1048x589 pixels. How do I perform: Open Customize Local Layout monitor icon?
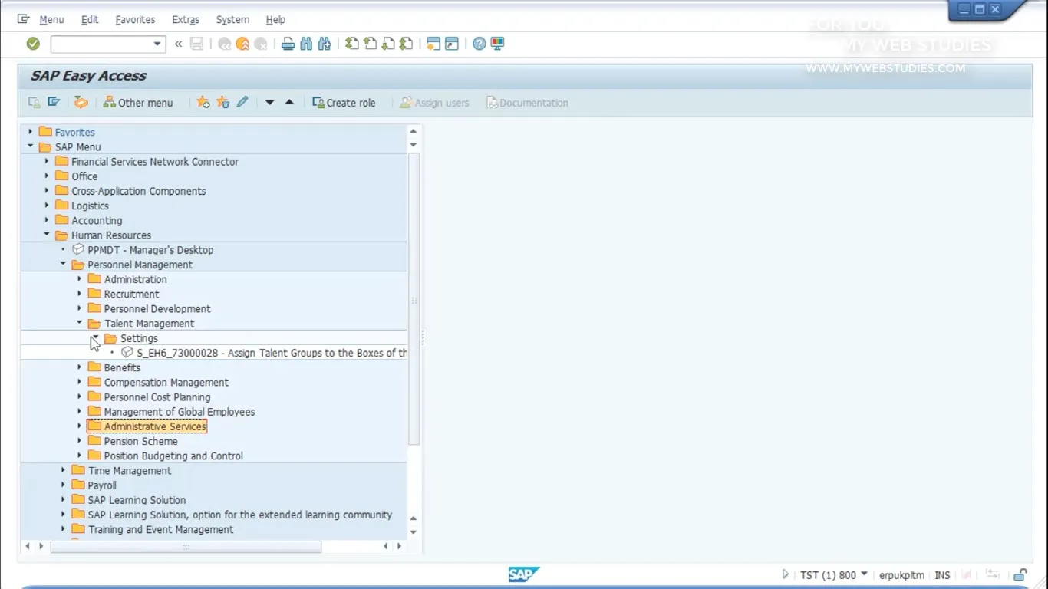coord(497,44)
